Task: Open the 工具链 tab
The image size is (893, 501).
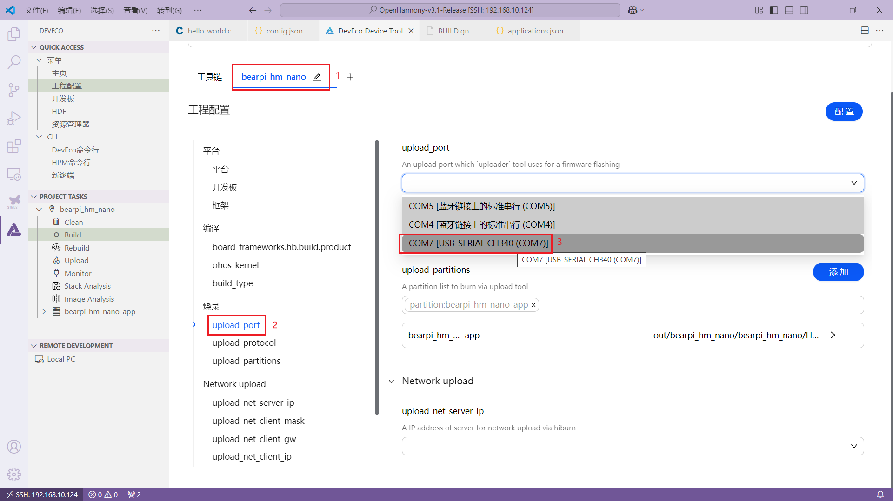Action: click(210, 77)
